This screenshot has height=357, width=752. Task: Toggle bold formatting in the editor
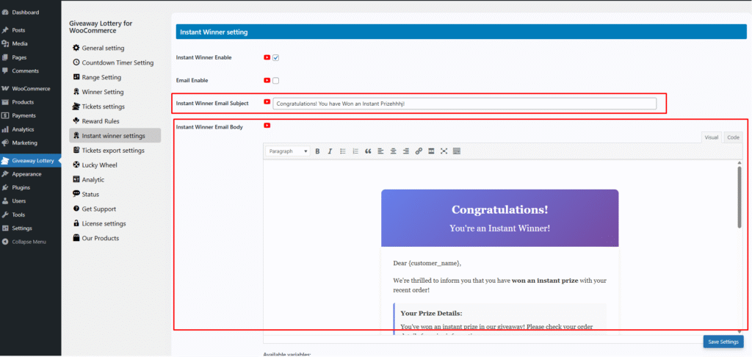point(317,151)
